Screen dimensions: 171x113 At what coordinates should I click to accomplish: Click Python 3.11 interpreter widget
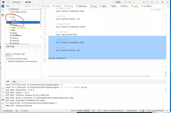pos(155,111)
